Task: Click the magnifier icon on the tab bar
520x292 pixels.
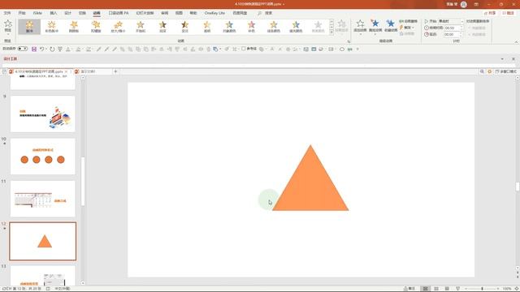Action: (482, 71)
